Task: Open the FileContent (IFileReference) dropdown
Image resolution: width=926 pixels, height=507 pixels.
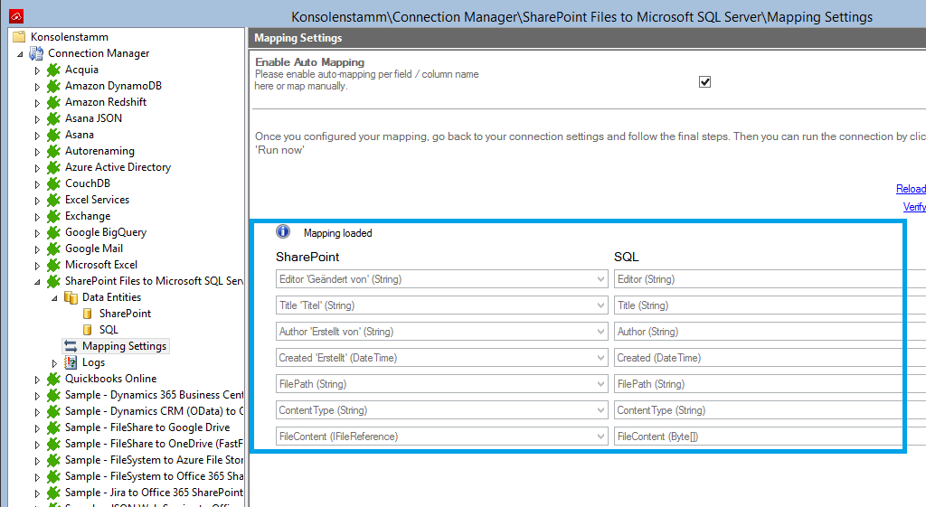Action: pos(601,437)
